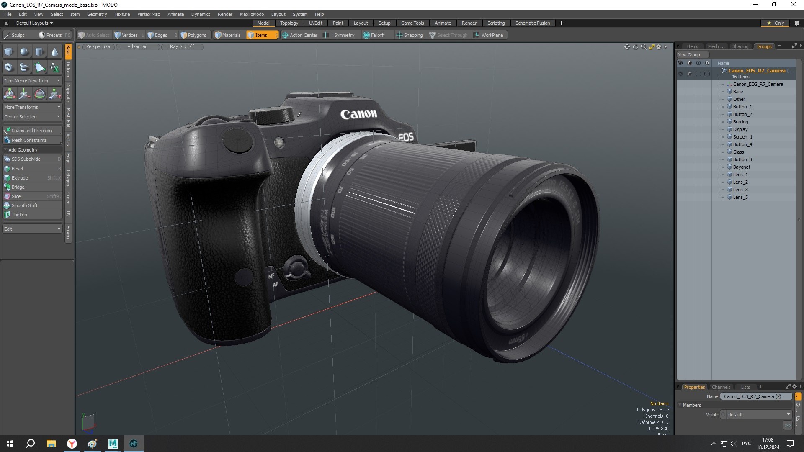Open File Explorer from the taskbar
804x452 pixels.
click(x=51, y=444)
